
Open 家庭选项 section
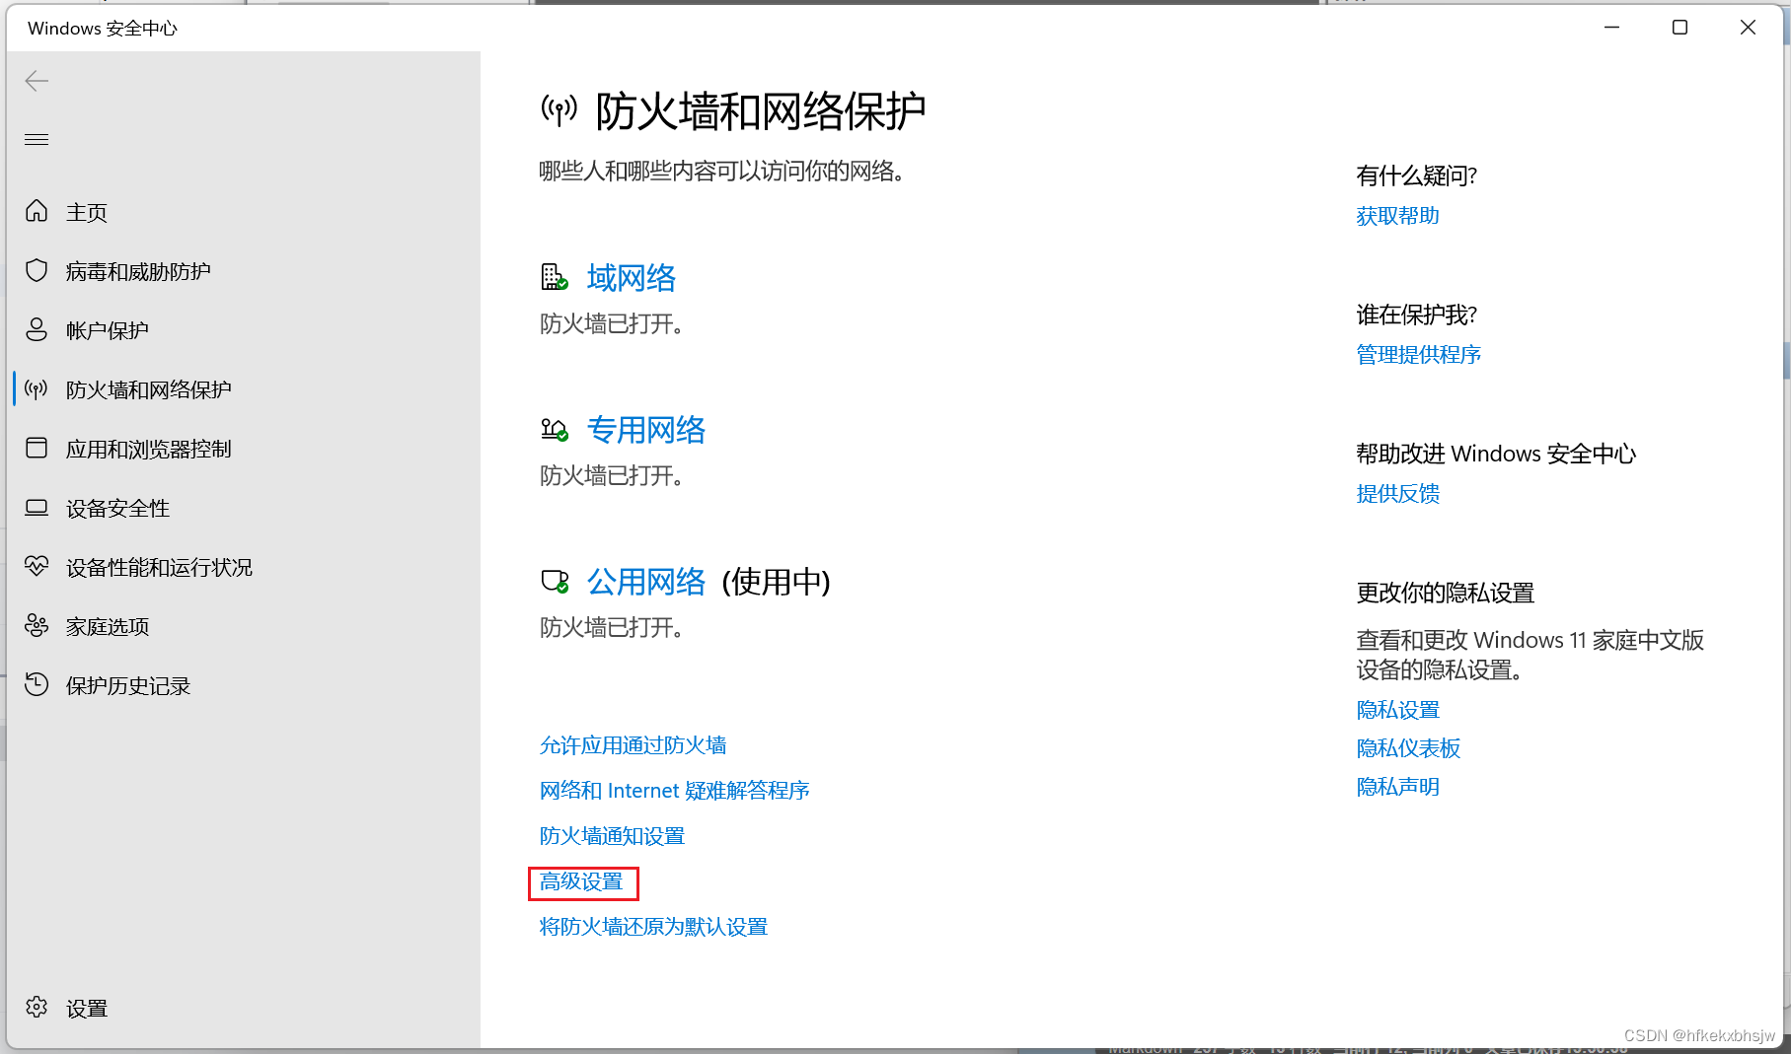coord(106,625)
